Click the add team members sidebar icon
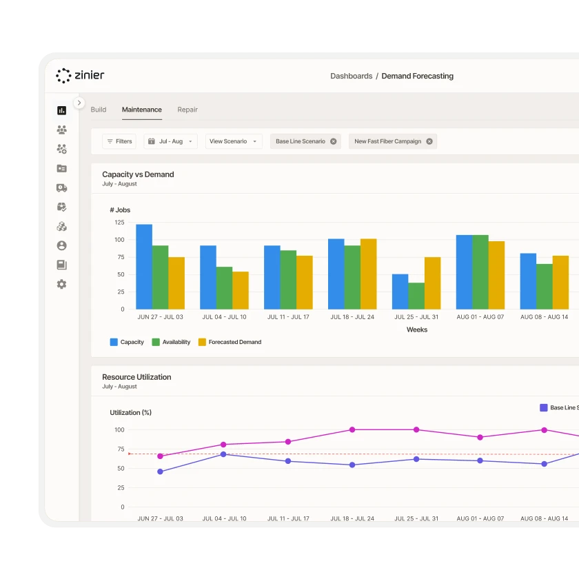 (x=61, y=149)
